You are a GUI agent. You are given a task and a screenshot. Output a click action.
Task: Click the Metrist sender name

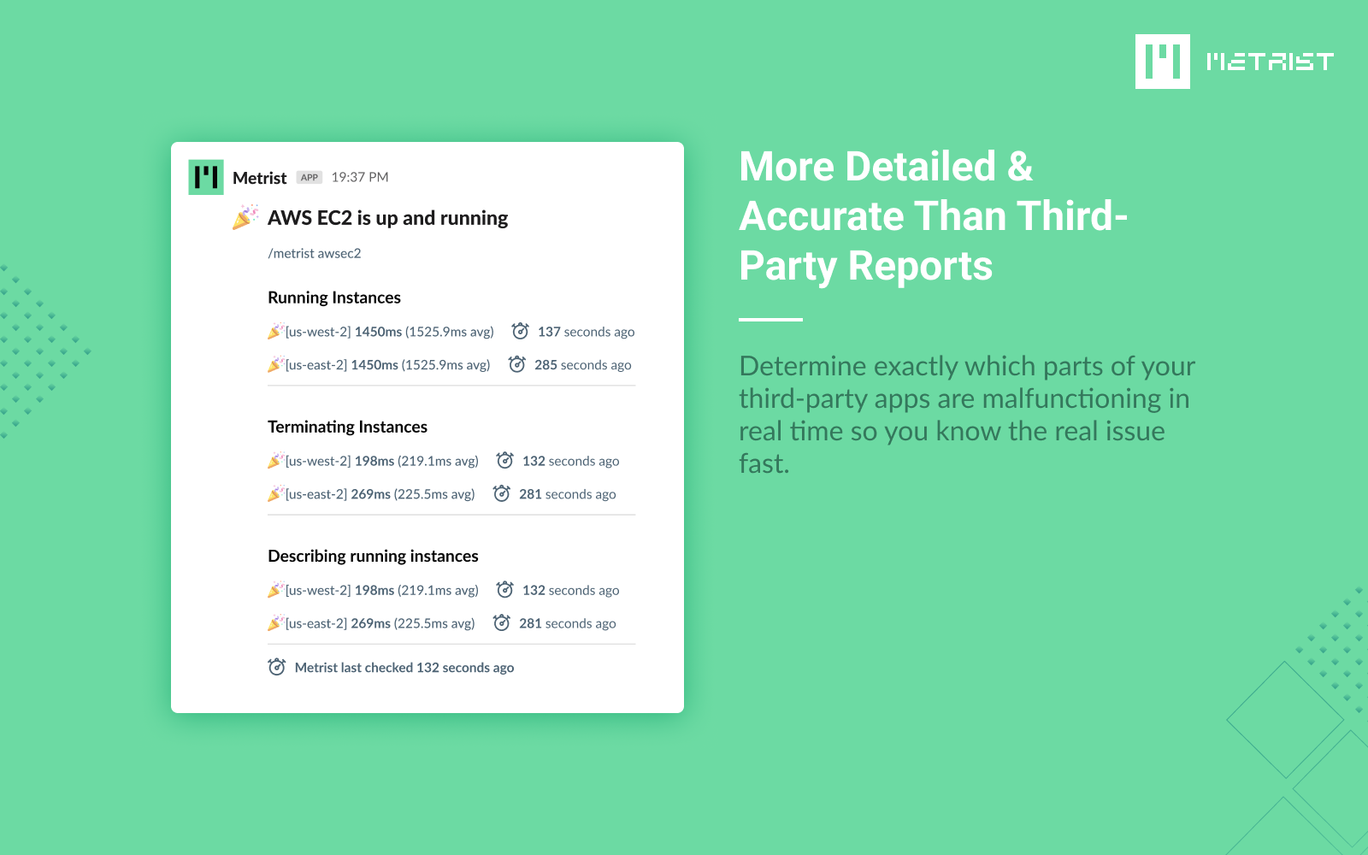260,178
